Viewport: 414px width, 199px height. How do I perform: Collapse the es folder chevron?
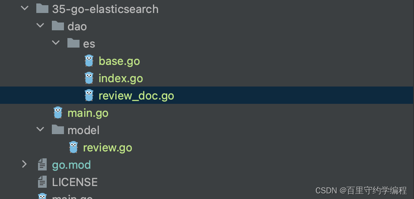[x=56, y=42]
